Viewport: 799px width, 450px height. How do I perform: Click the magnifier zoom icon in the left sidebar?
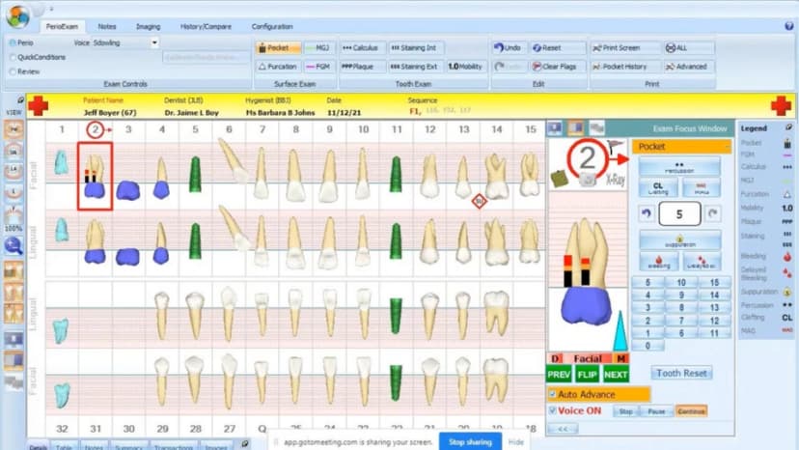point(14,245)
